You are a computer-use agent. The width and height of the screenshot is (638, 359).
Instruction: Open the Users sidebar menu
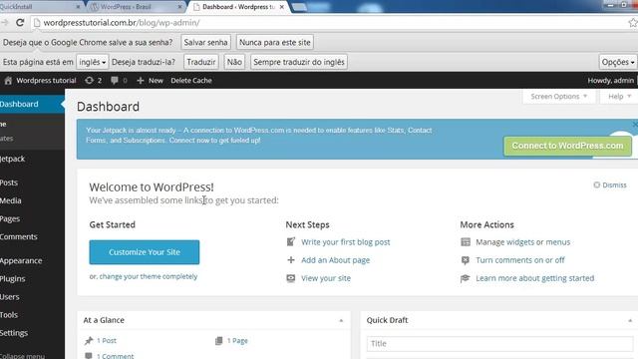coord(32,297)
